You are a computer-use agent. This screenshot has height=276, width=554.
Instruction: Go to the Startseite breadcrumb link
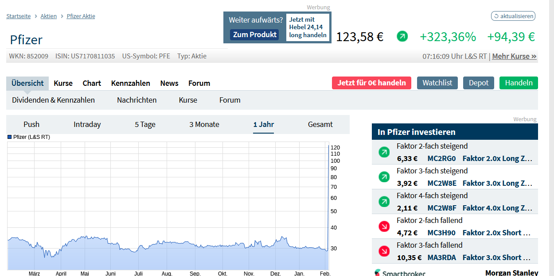tap(19, 16)
